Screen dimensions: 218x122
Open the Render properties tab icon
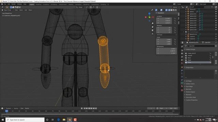click(182, 50)
